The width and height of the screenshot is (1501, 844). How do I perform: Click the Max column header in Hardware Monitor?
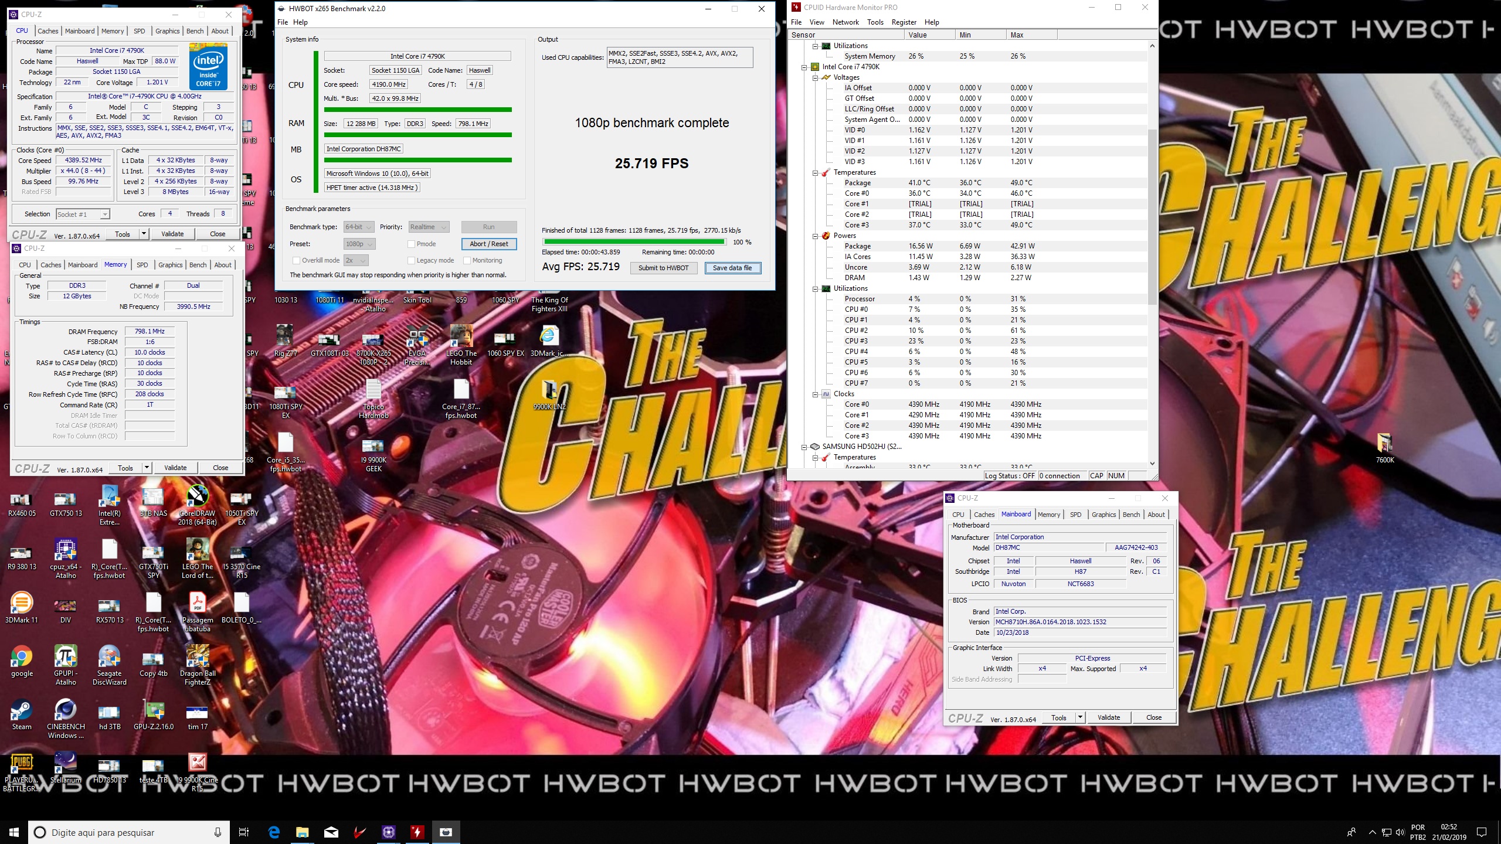click(x=1031, y=35)
